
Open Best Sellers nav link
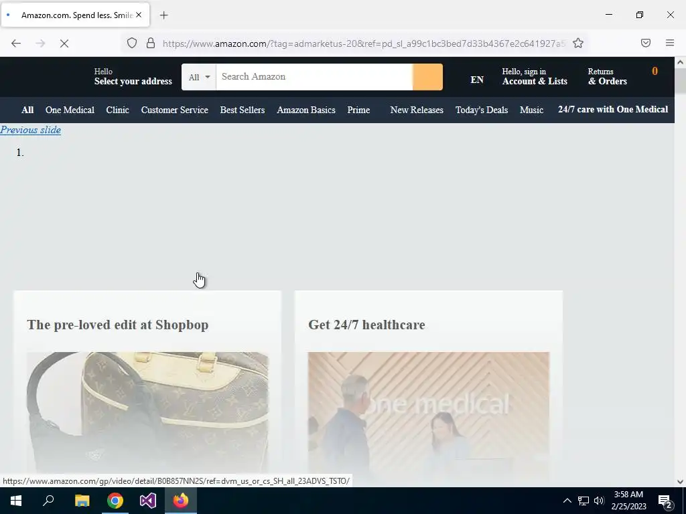[243, 110]
